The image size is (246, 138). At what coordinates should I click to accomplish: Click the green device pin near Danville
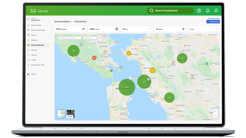(192, 76)
